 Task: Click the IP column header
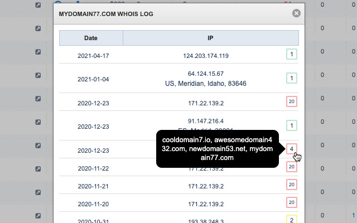[211, 38]
